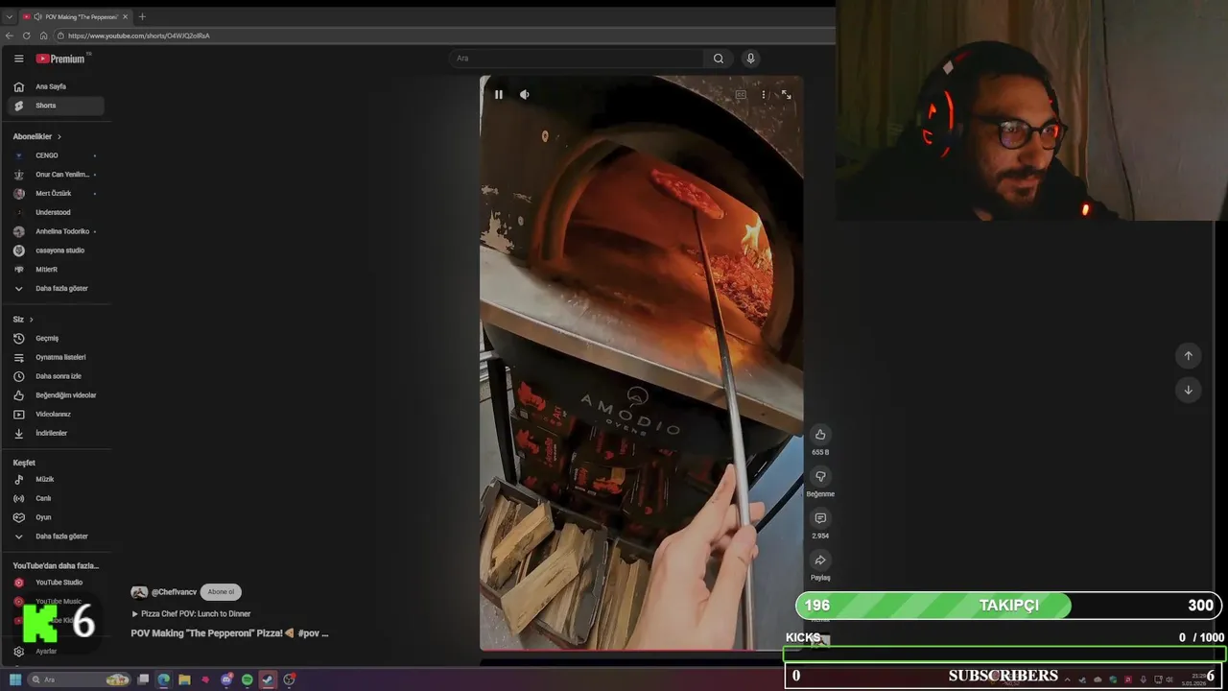Screen dimensions: 1228x691
Task: Open Beğendiğim videolar liked videos
Action: tap(56, 395)
